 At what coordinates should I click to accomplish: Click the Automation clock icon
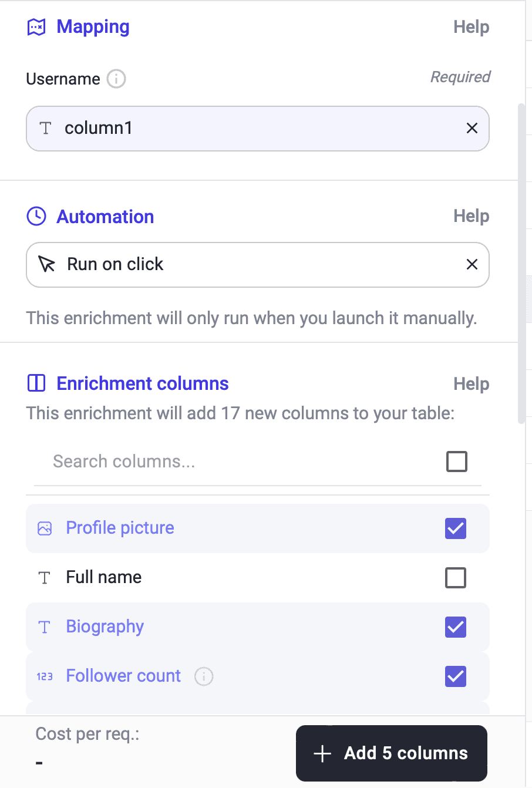click(36, 217)
